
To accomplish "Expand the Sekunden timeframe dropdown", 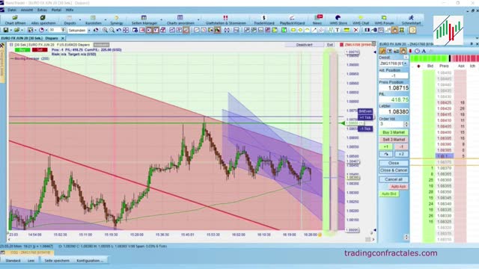I will tap(89, 31).
